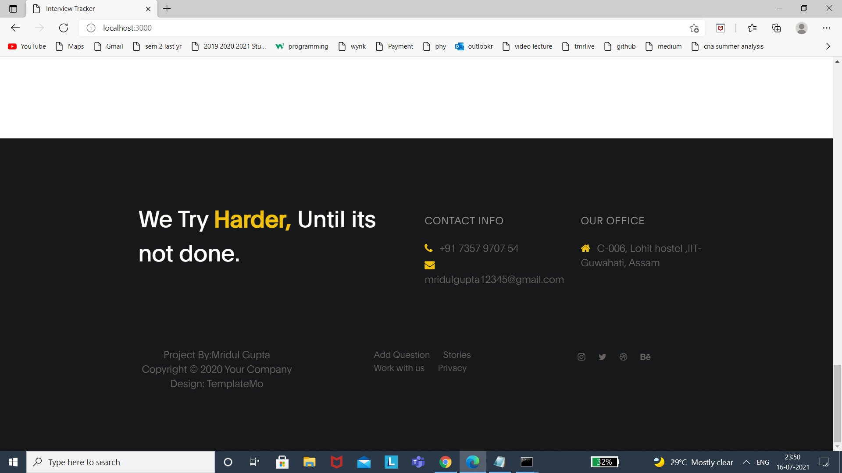
Task: Open Microsoft Teams from the taskbar
Action: pos(418,462)
